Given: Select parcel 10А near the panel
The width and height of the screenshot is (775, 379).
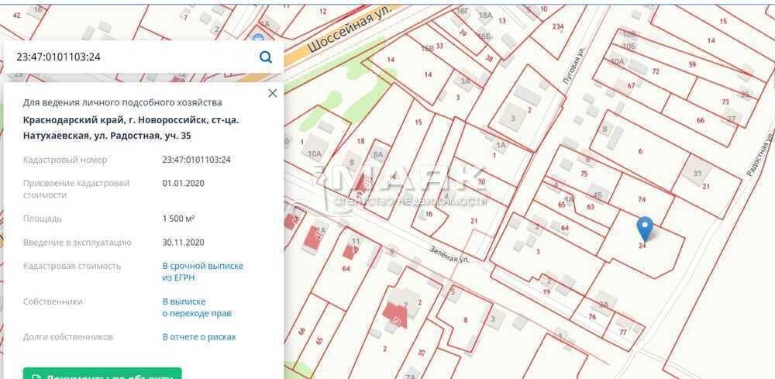Looking at the screenshot, I should tap(314, 154).
